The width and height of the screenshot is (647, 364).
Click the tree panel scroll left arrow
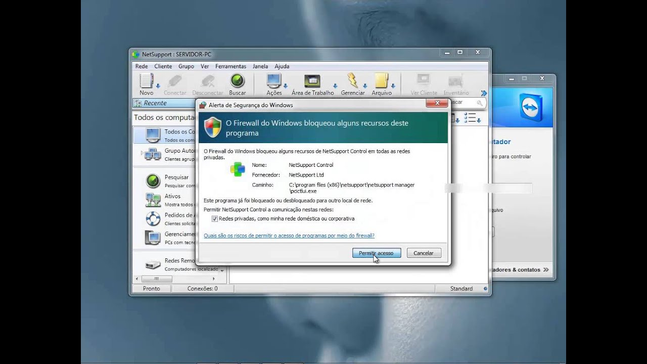pyautogui.click(x=136, y=279)
